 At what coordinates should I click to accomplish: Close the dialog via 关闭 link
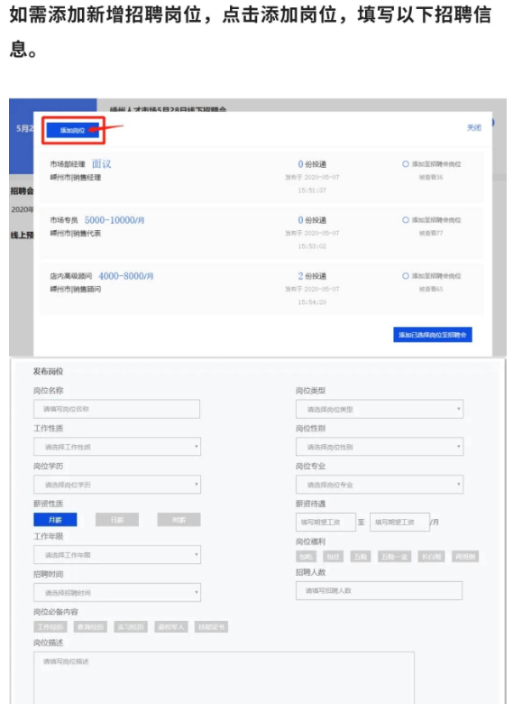click(473, 127)
